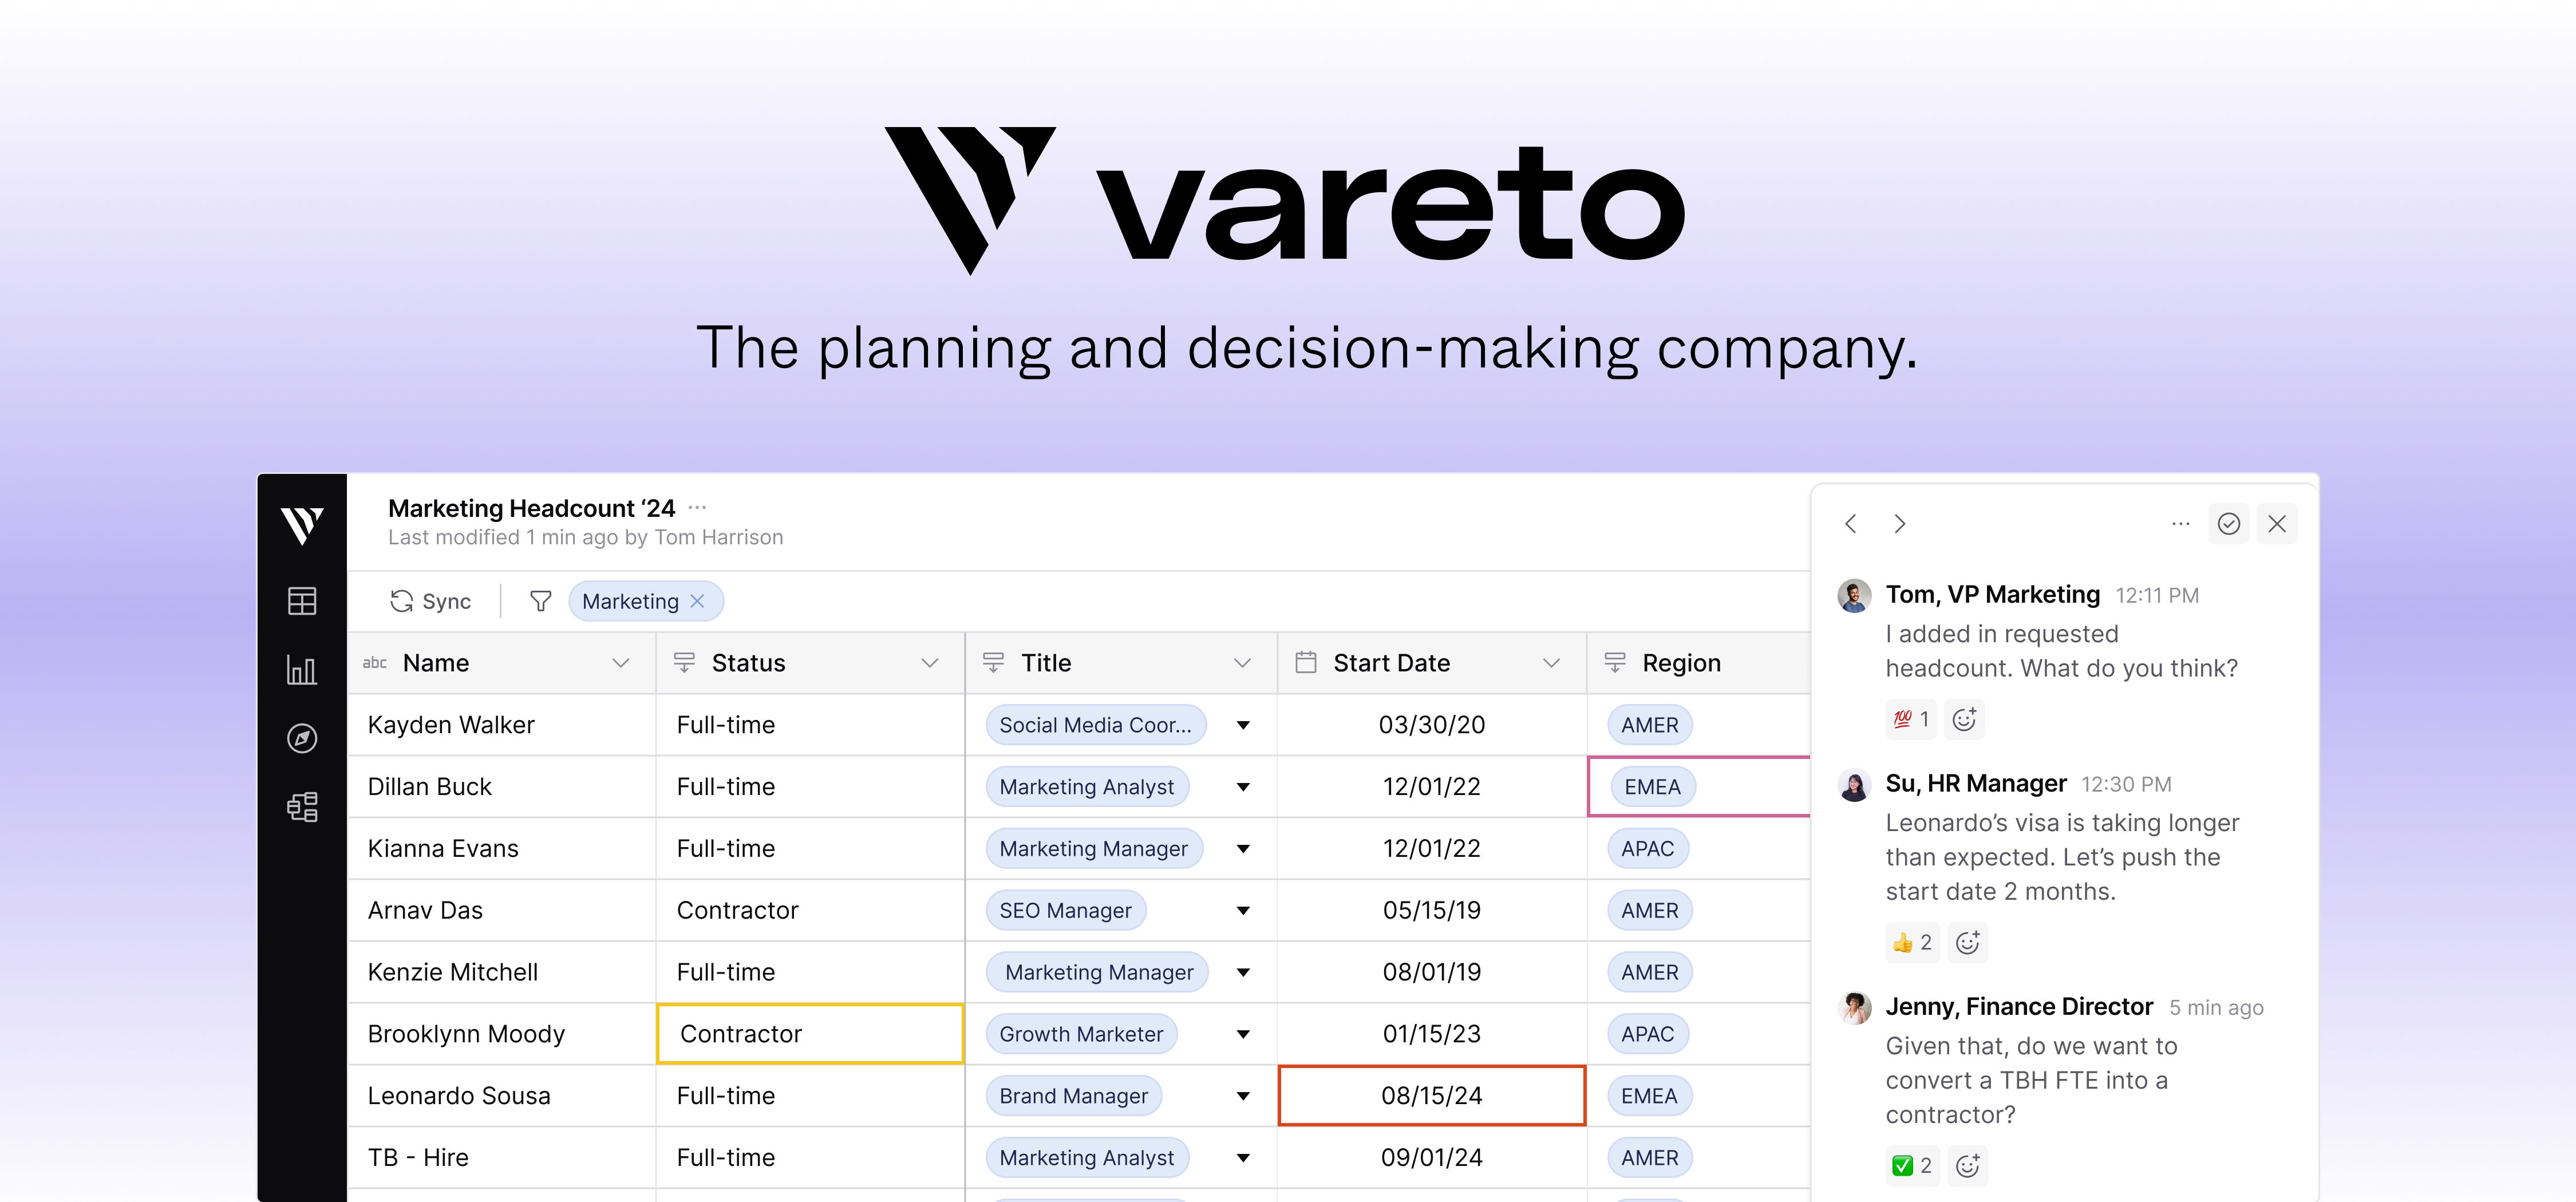Remove the Marketing filter chip
Image resolution: width=2576 pixels, height=1202 pixels.
(x=697, y=601)
